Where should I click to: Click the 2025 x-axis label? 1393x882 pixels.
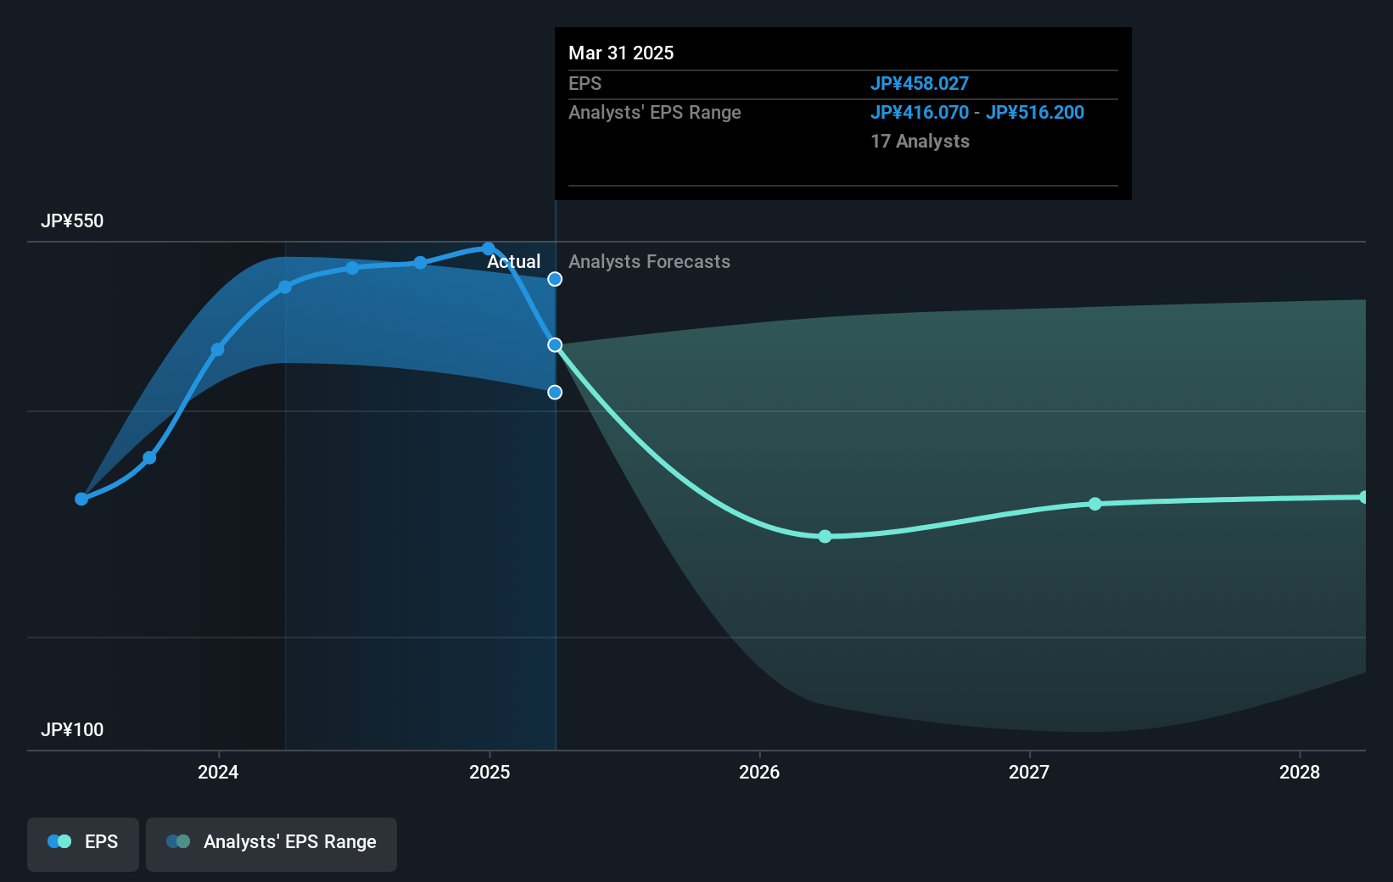coord(490,772)
